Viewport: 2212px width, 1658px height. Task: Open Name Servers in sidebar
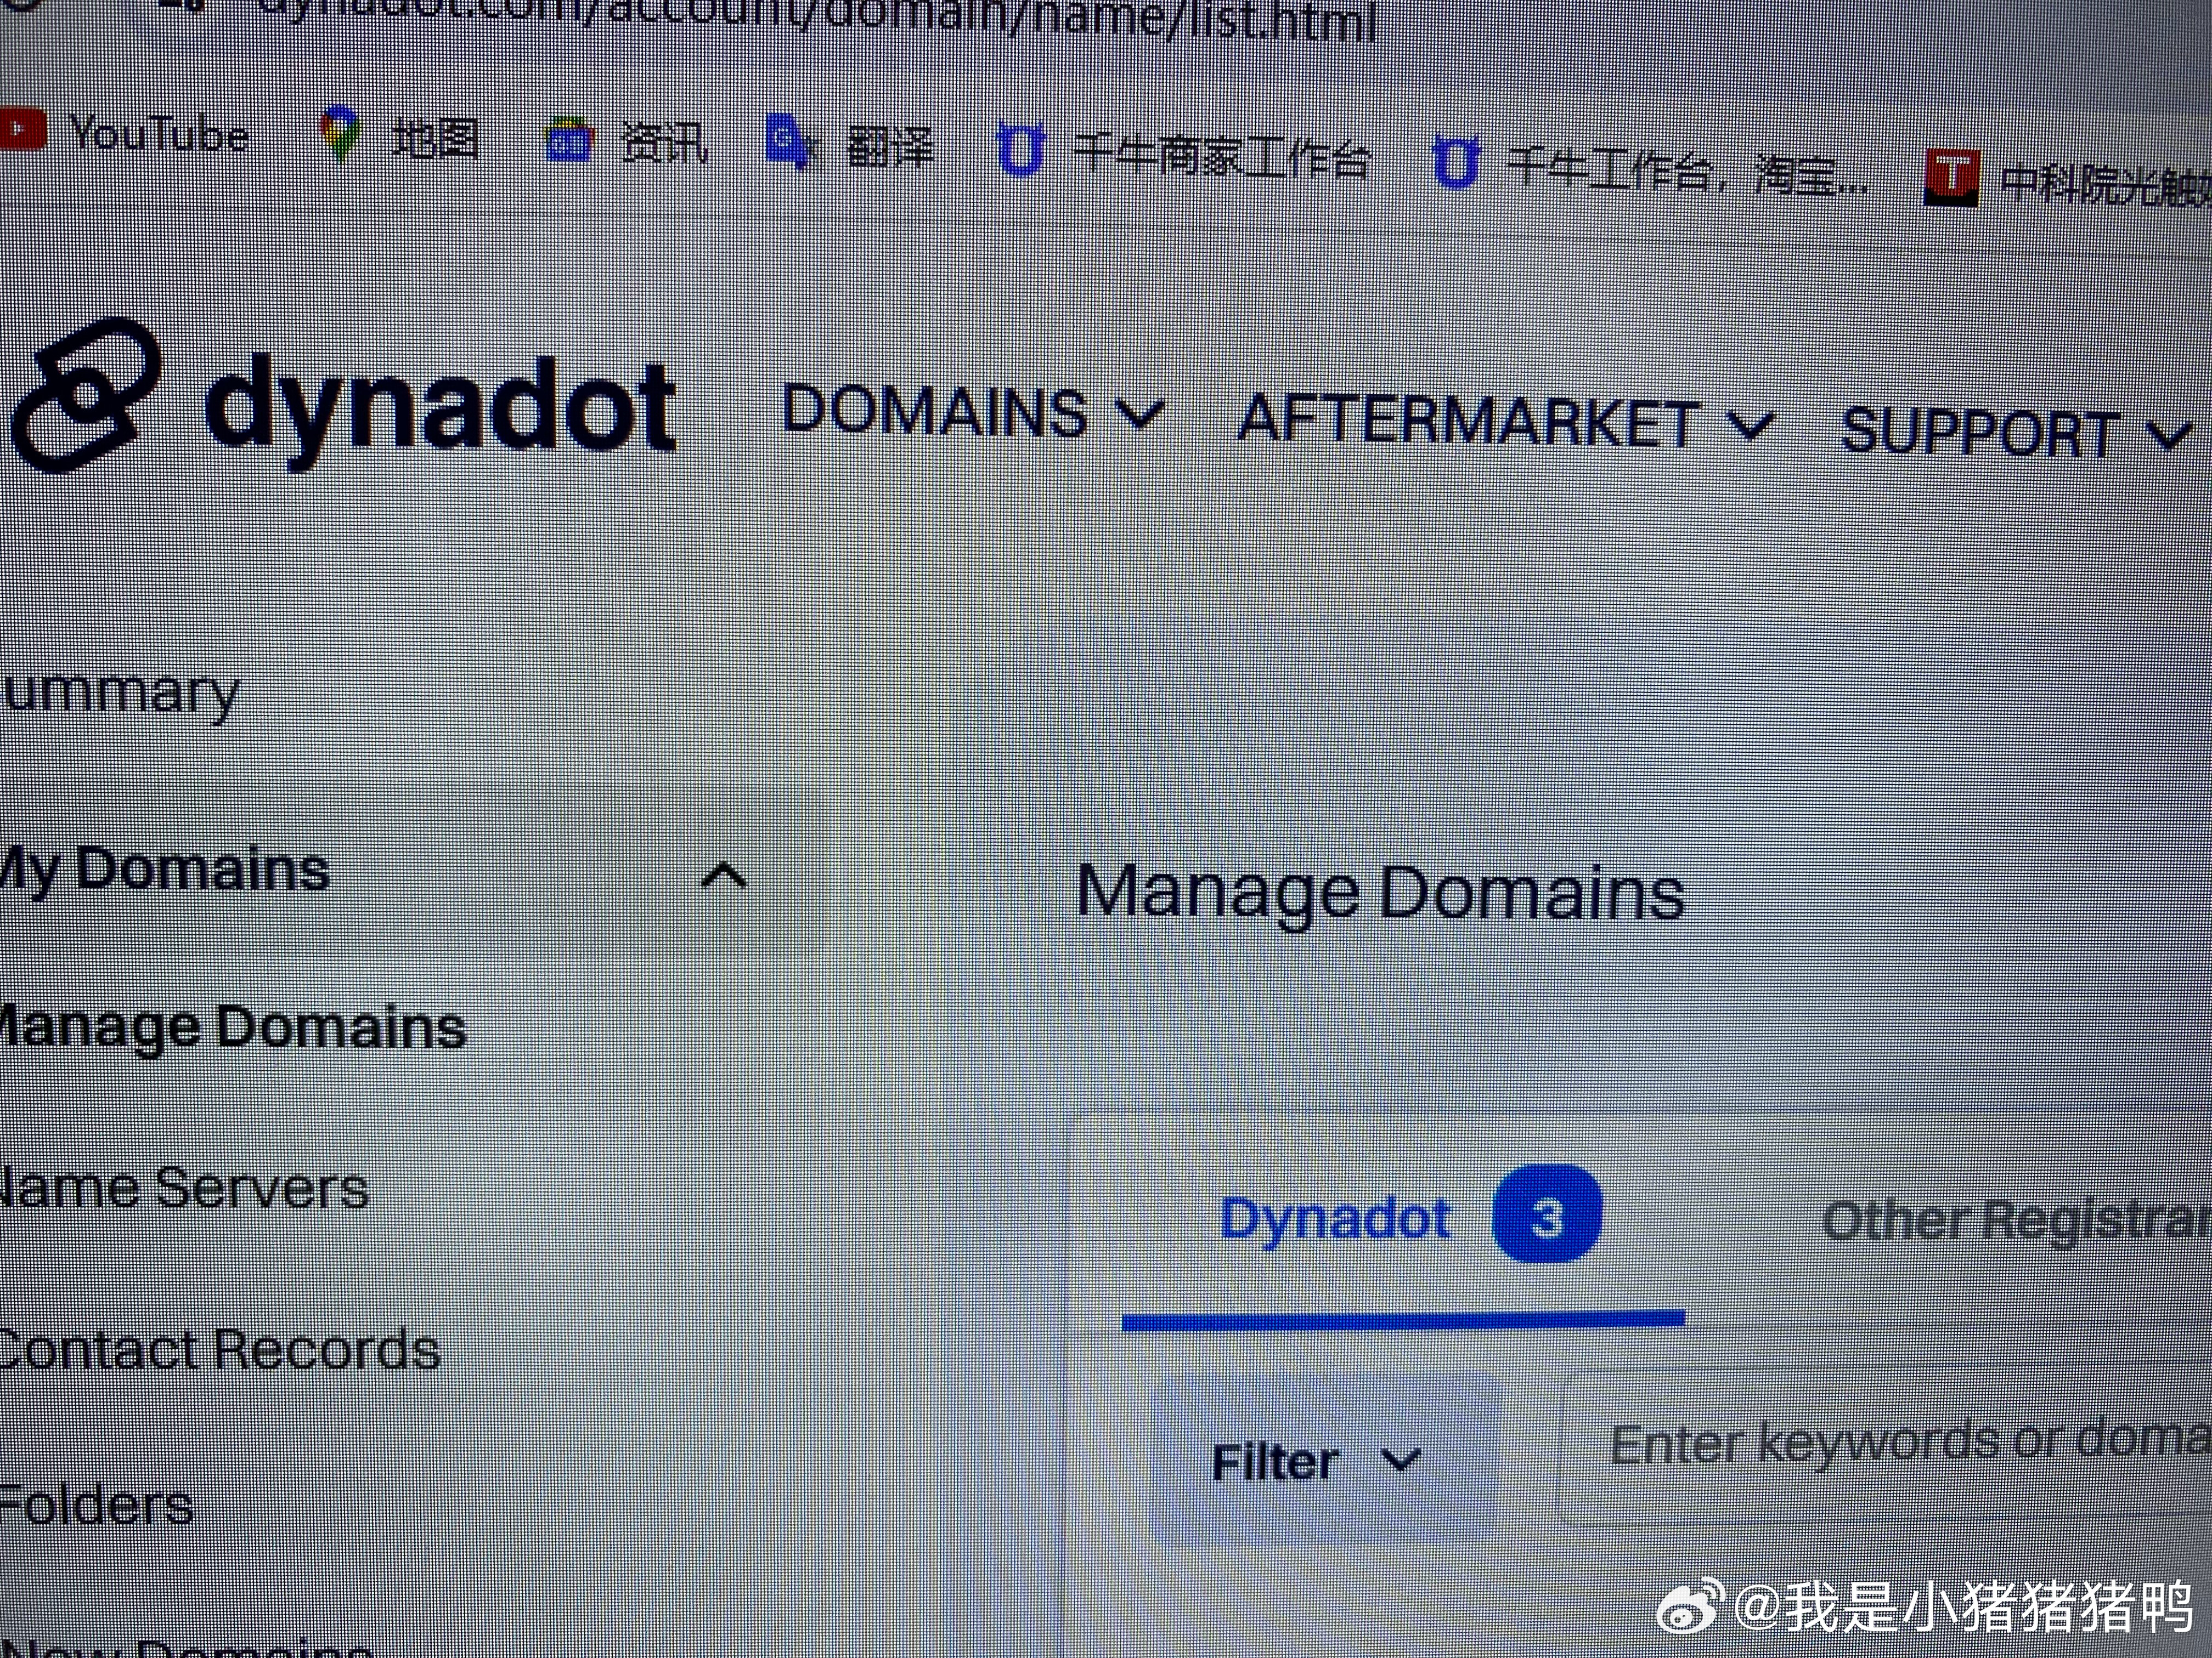tap(184, 1188)
